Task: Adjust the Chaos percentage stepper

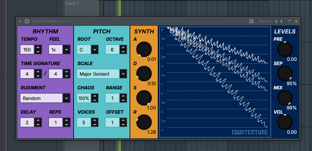Action: tap(95, 98)
